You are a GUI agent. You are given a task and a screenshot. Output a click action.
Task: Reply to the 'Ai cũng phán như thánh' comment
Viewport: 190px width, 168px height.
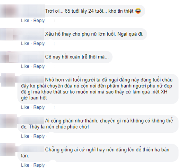click(x=39, y=136)
